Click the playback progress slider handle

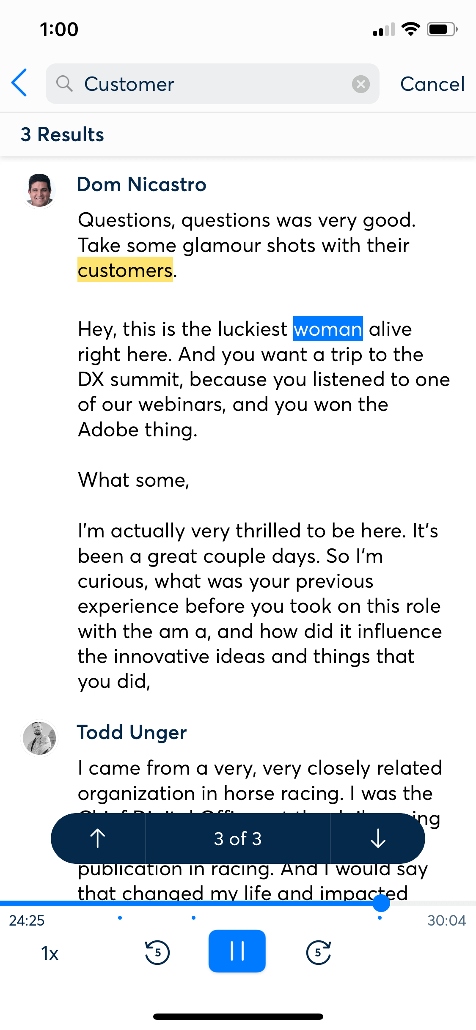click(381, 903)
